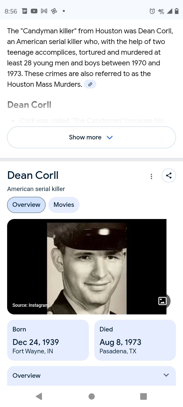Tap the image gallery icon on the photo
Image resolution: width=183 pixels, height=407 pixels.
point(162,301)
